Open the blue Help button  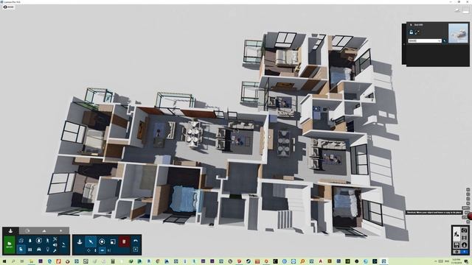(464, 252)
